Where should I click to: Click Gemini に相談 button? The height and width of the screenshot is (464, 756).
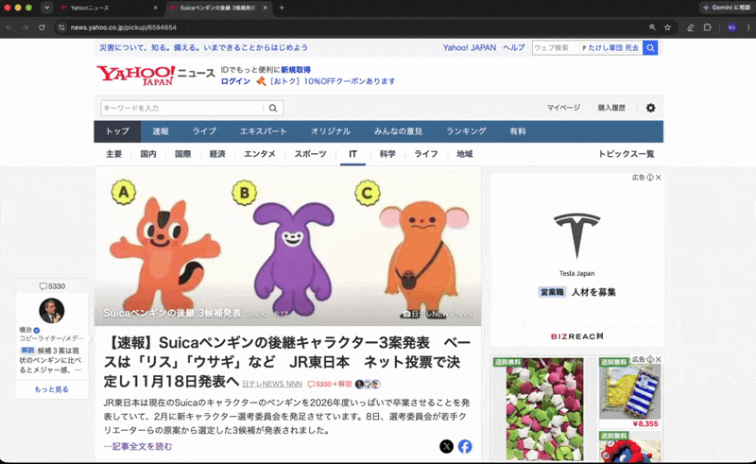[727, 8]
